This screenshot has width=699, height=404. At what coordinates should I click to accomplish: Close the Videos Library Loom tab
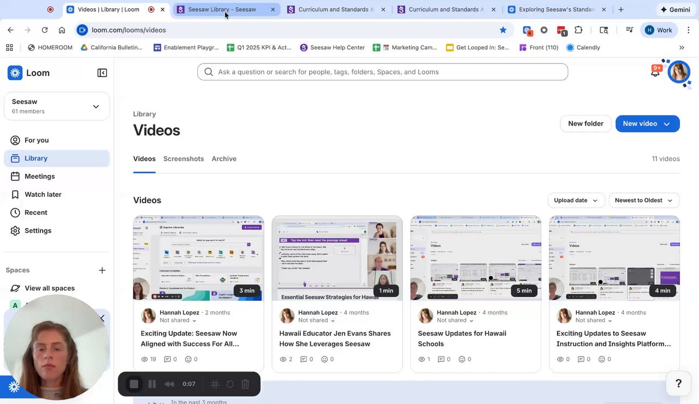point(163,9)
